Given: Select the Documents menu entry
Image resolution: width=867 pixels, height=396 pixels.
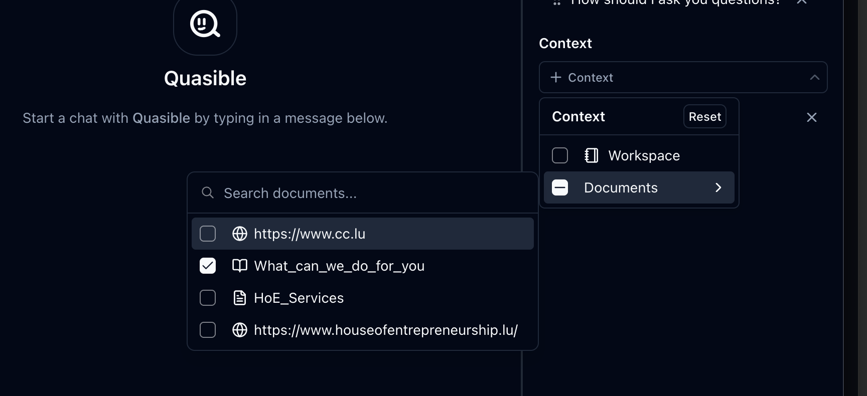Looking at the screenshot, I should tap(621, 187).
